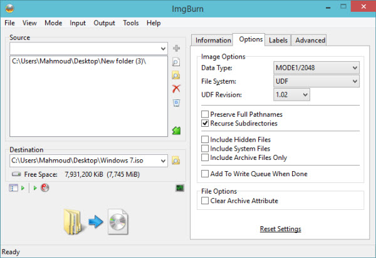Click the Ready status bar text
This screenshot has width=376, height=258.
pyautogui.click(x=11, y=252)
